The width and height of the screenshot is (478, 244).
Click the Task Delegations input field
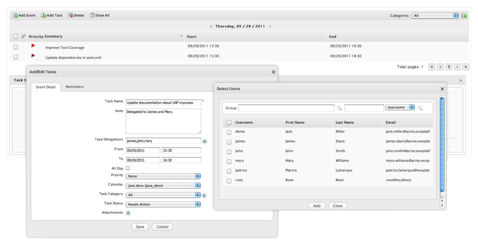point(163,141)
